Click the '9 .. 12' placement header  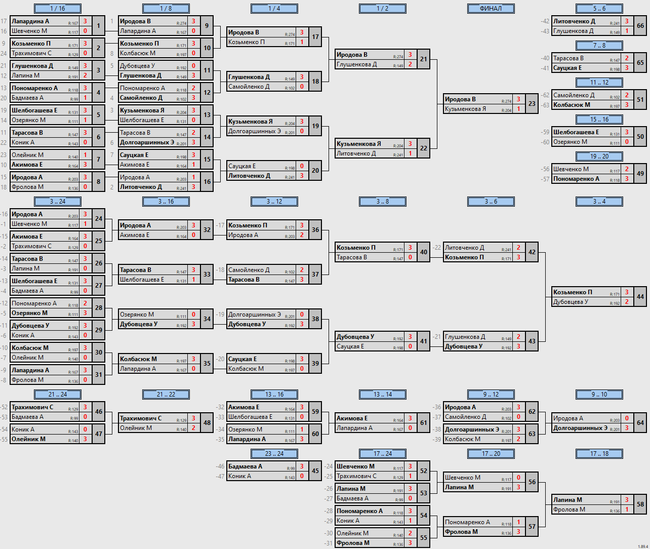491,395
